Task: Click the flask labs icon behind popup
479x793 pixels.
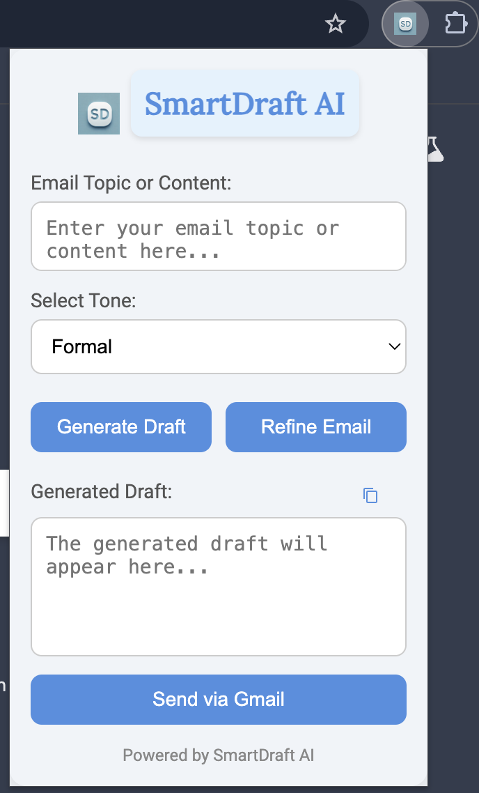Action: pos(436,149)
